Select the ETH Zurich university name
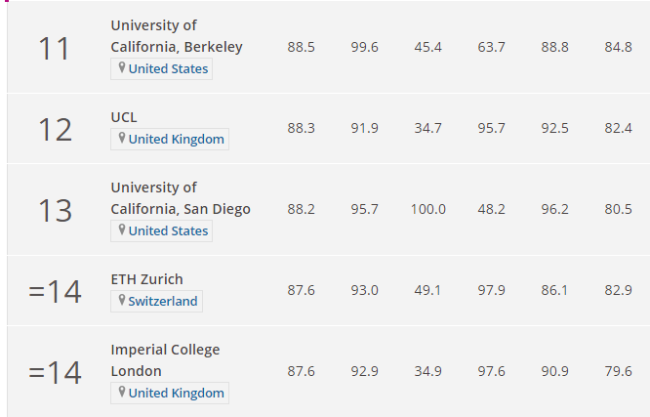Screen dimensions: 650x417 146,279
